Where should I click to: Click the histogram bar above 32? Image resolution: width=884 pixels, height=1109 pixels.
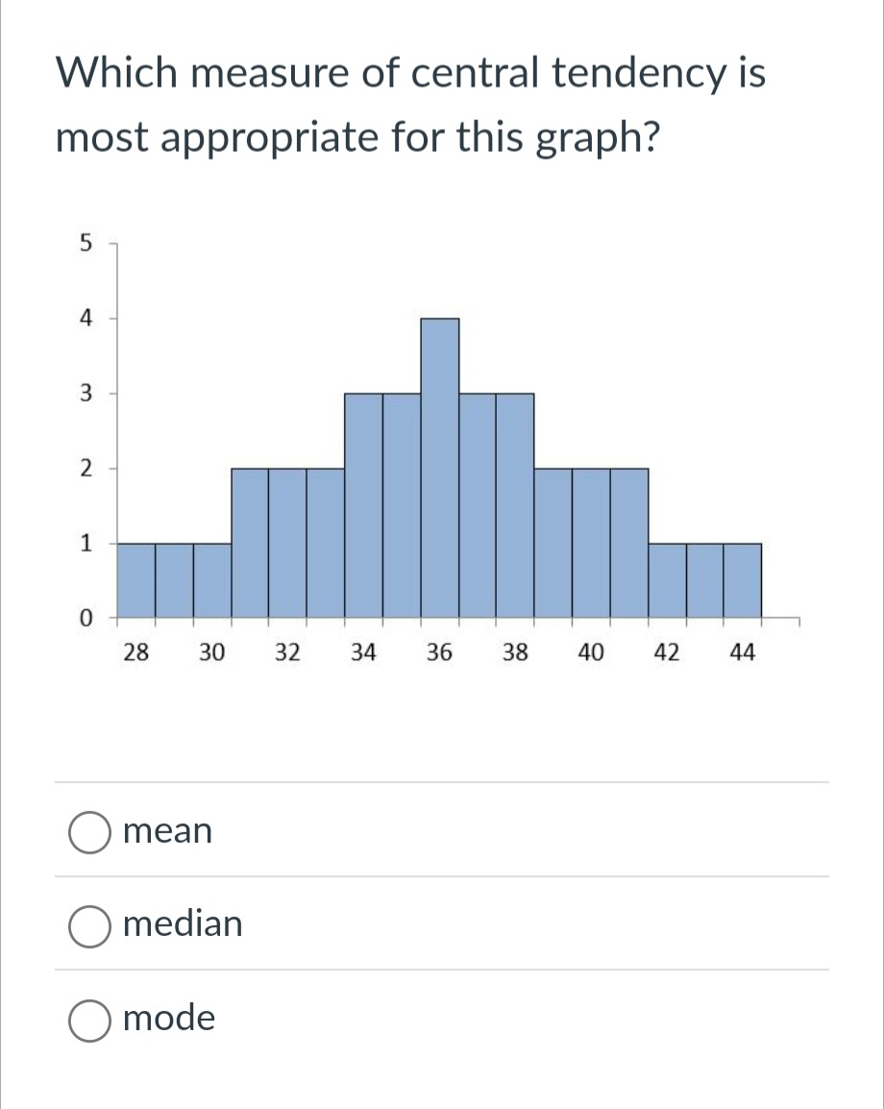[287, 538]
